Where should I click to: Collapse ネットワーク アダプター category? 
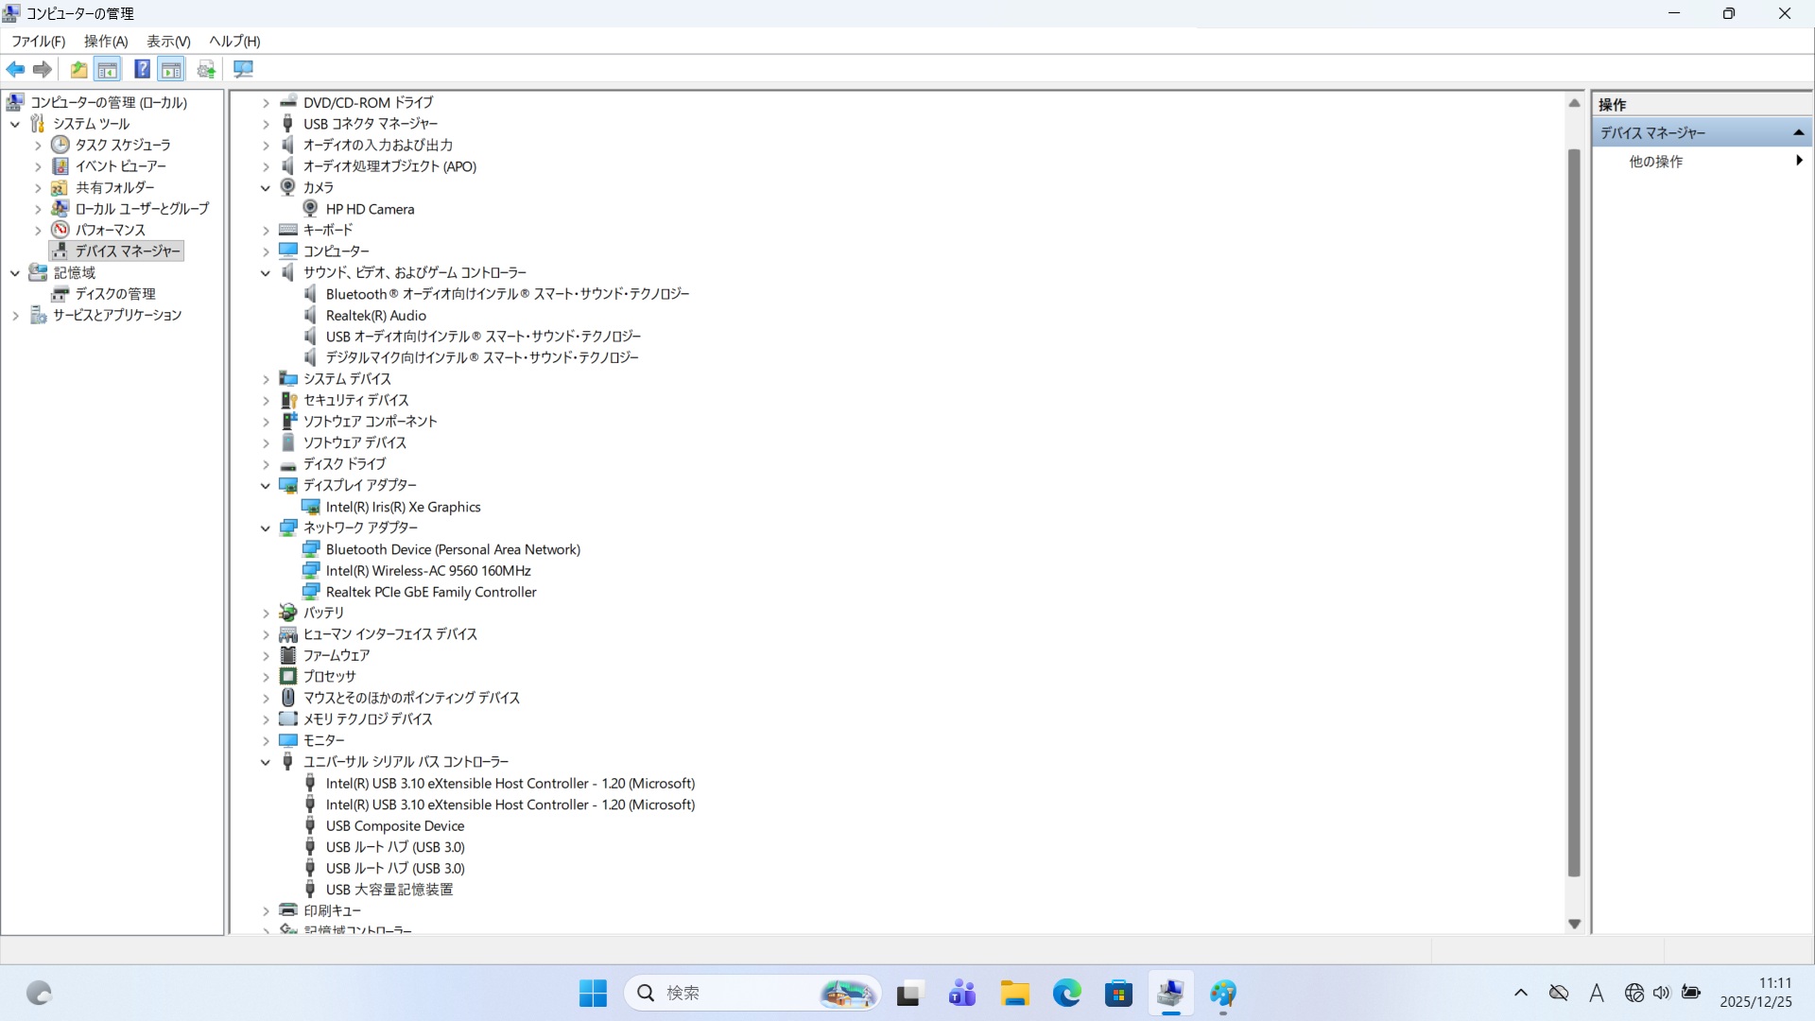click(266, 528)
